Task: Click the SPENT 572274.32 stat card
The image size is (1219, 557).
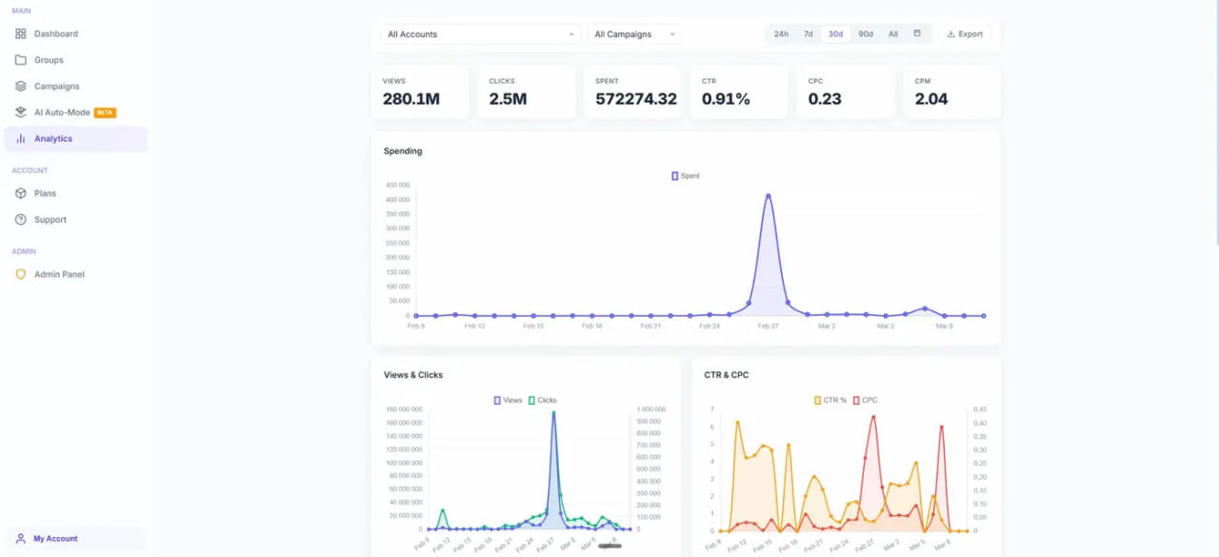Action: coord(633,92)
